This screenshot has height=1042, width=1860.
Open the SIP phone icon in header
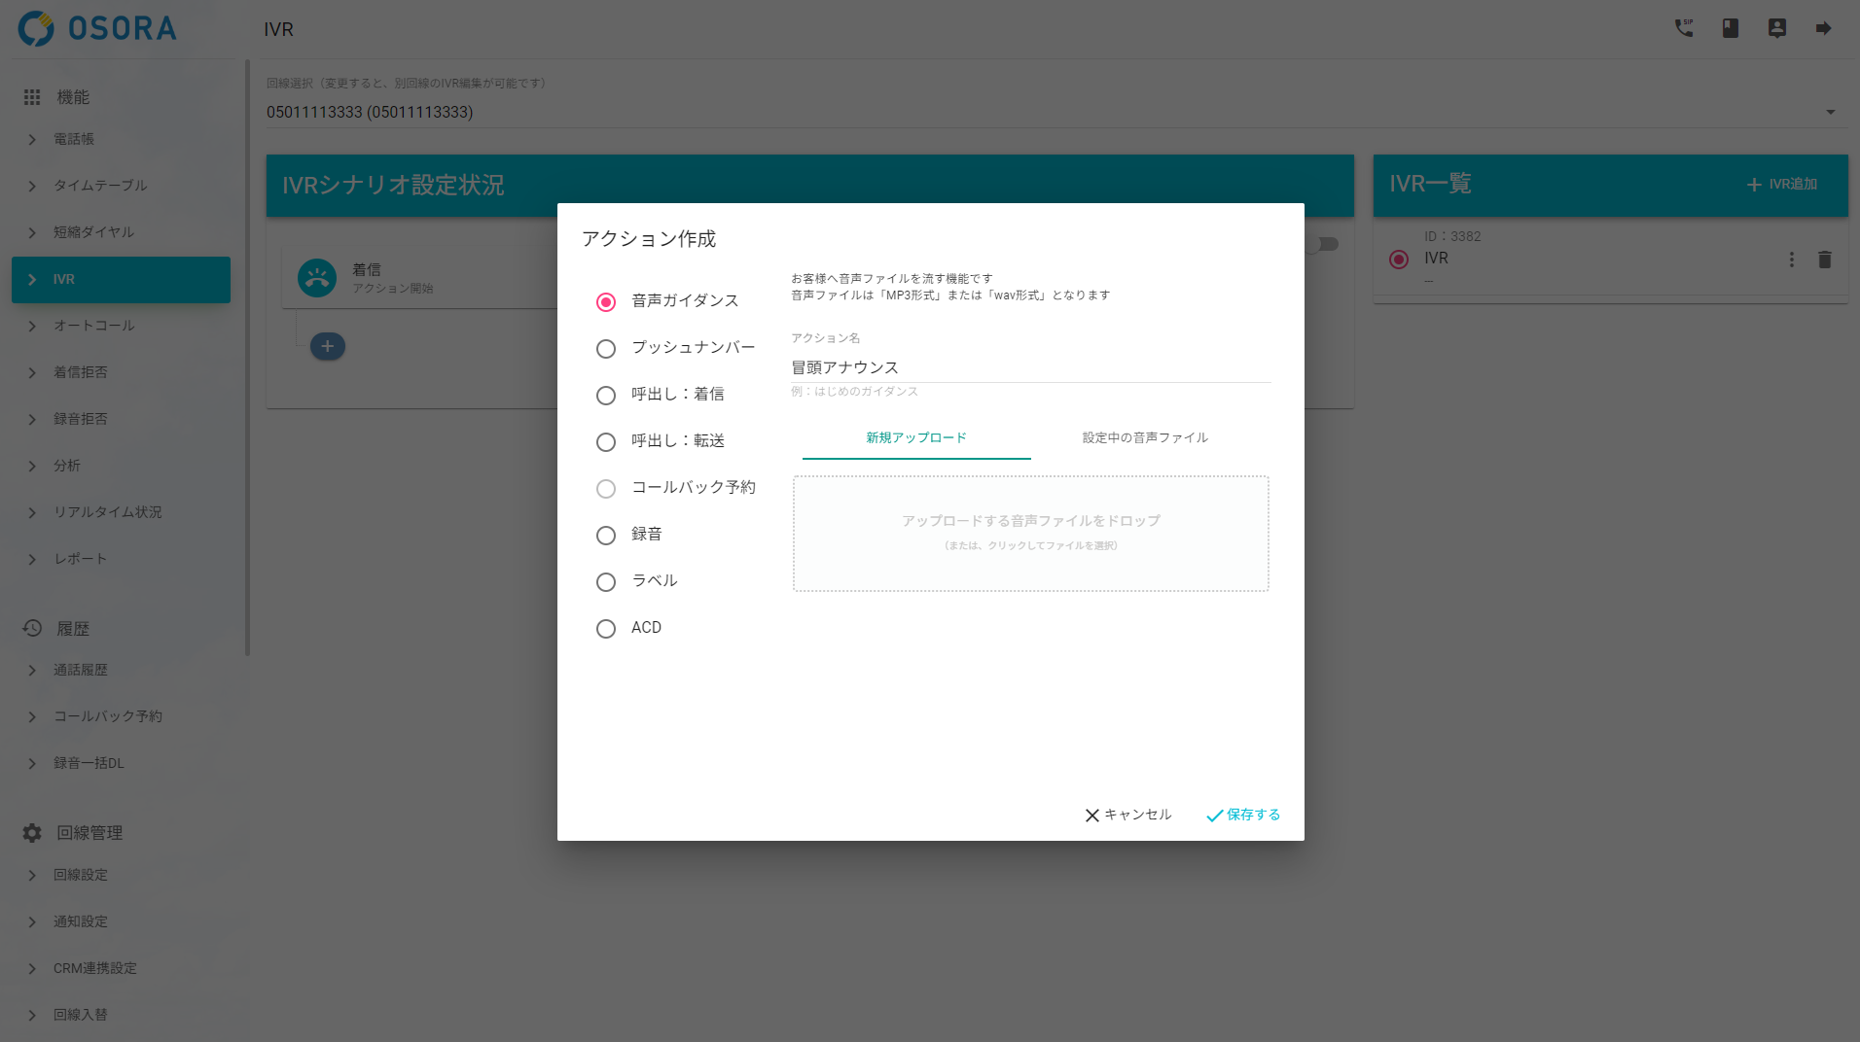coord(1684,28)
